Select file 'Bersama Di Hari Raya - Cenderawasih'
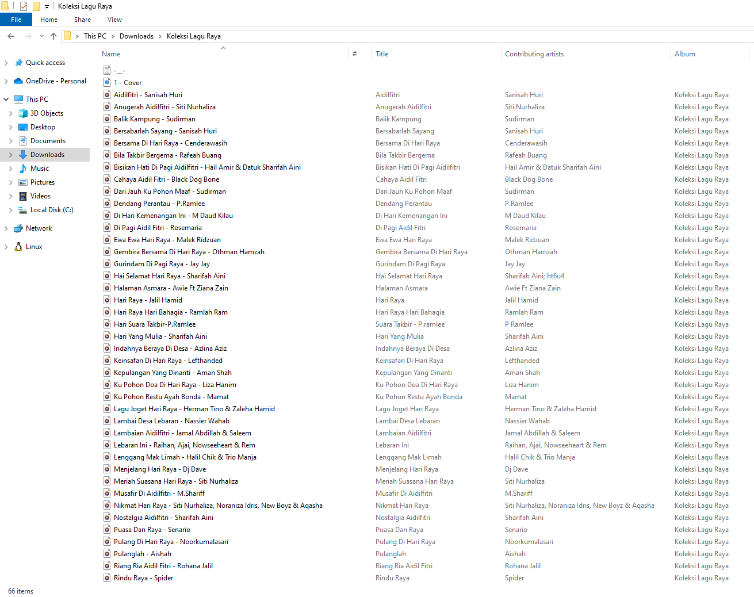Image resolution: width=754 pixels, height=597 pixels. tap(170, 143)
